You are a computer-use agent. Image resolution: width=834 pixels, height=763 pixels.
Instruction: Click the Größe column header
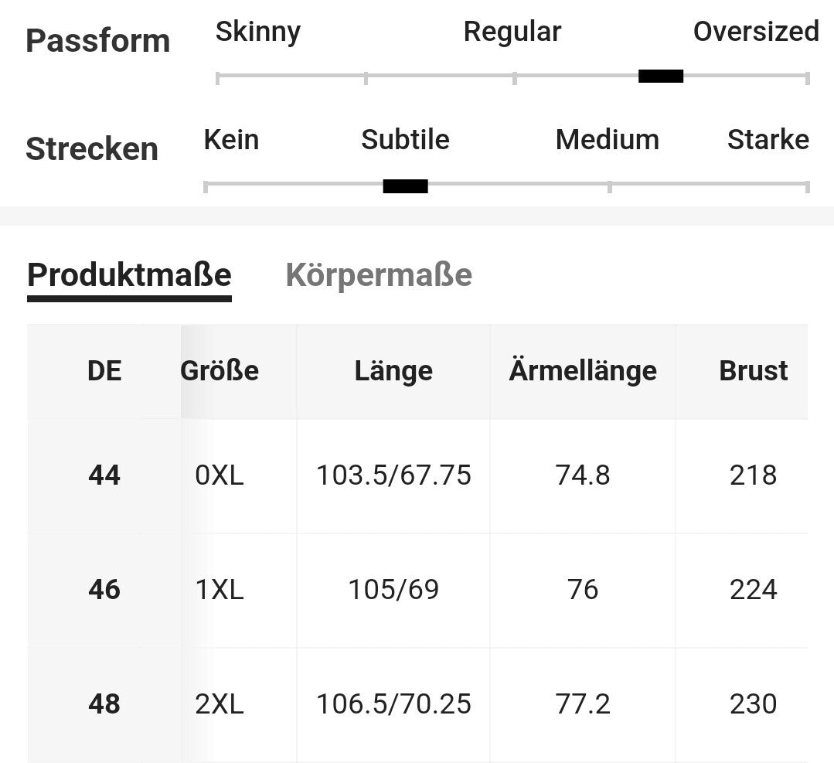click(220, 371)
